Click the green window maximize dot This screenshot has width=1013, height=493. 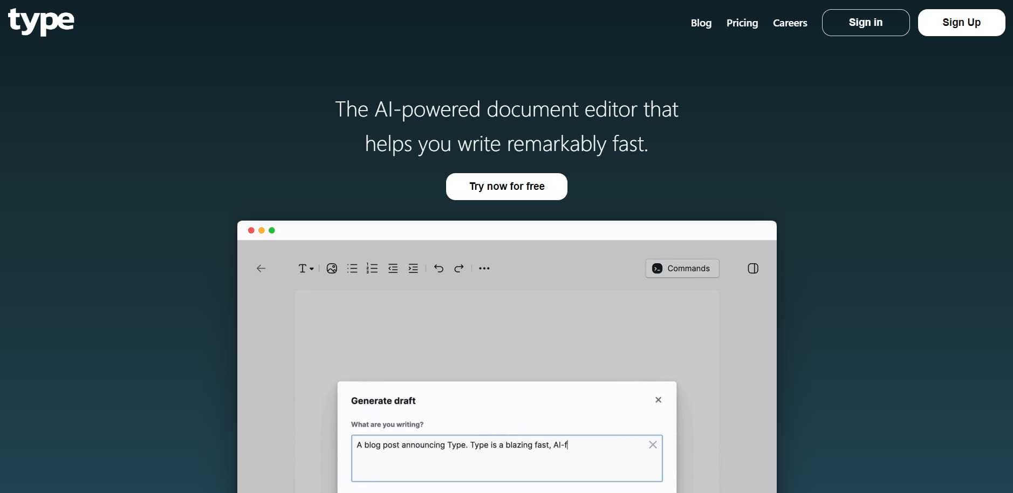point(272,230)
